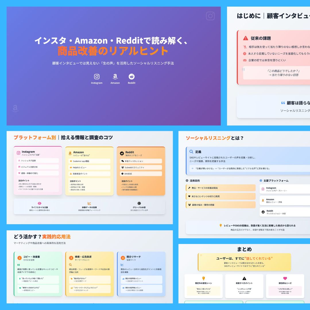Click the globe icon above グローバル本音
The image size is (310, 310).
[x=139, y=203]
